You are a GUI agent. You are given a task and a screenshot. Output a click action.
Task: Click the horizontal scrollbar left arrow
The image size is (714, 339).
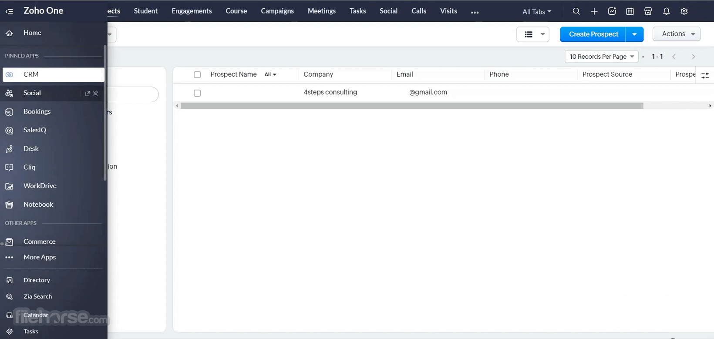click(x=177, y=106)
